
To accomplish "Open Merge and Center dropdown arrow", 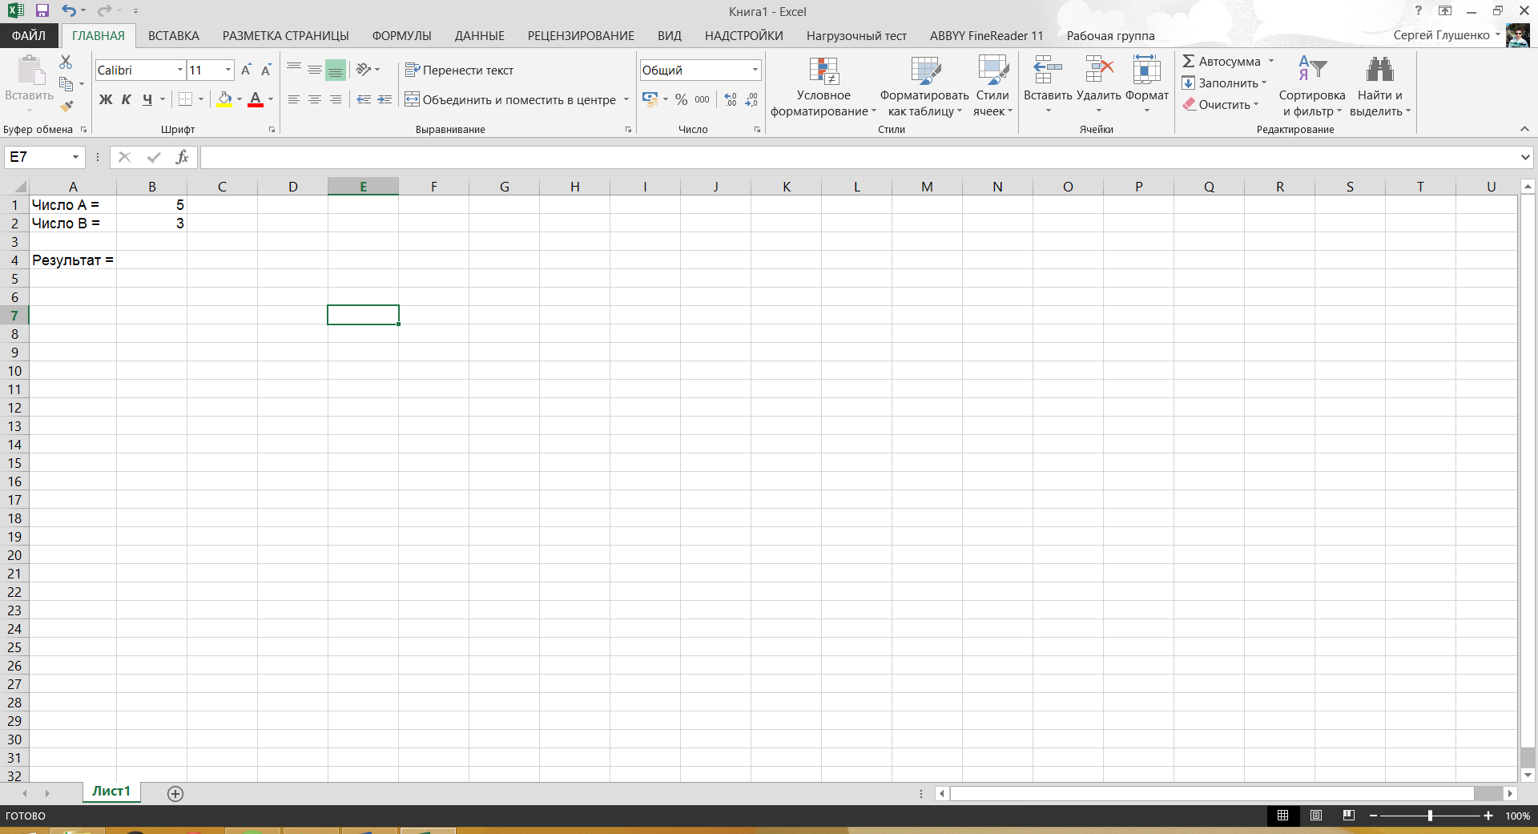I will 626,99.
